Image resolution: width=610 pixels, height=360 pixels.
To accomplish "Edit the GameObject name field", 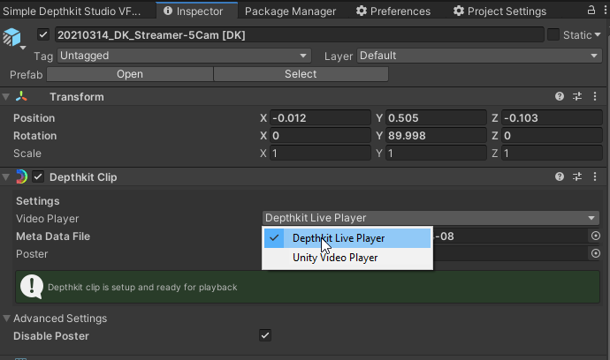I will pos(299,34).
